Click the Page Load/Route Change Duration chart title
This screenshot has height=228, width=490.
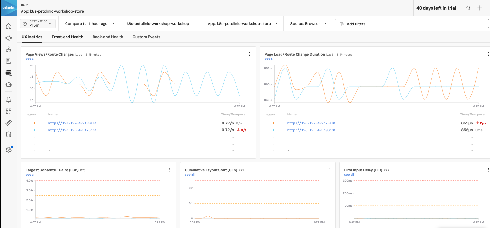coord(295,54)
